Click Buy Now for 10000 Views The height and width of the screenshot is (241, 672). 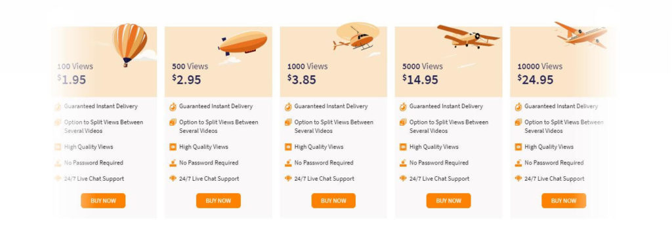tap(564, 200)
